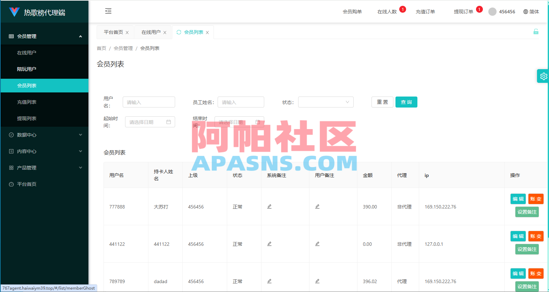549x292 pixels.
Task: Open 充值列表 in the sidebar
Action: click(45, 102)
